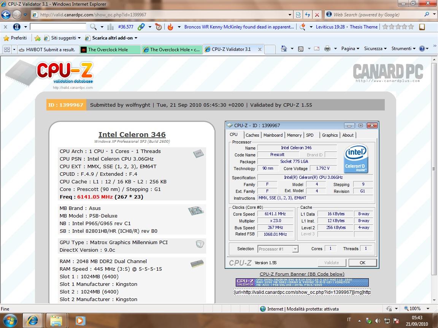
Task: Click the browser Forward arrow button
Action: pos(17,14)
